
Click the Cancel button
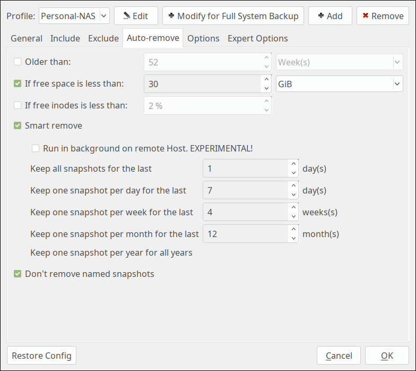click(339, 355)
